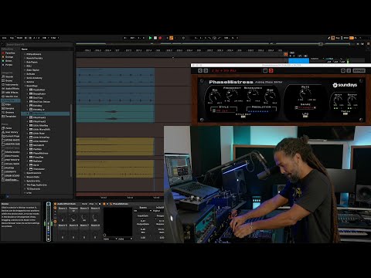
Task: Select the Orange collection
Action: pos(8,57)
